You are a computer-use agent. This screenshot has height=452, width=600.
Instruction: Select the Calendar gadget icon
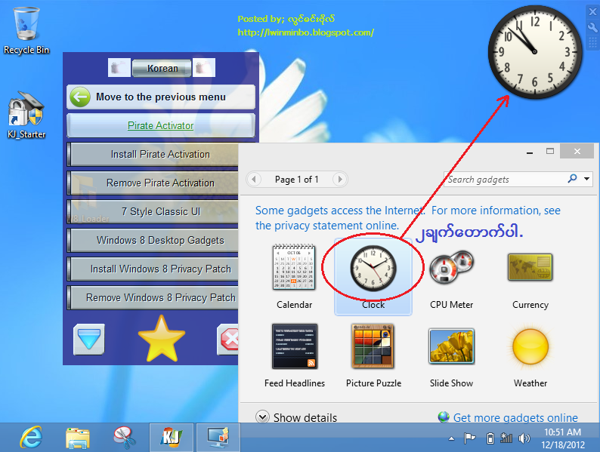294,267
